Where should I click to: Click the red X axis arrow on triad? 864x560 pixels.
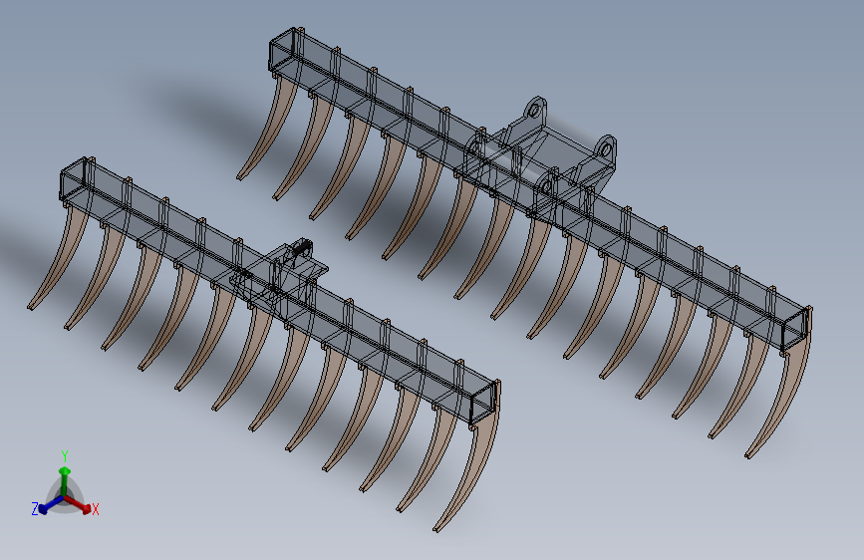tap(78, 504)
